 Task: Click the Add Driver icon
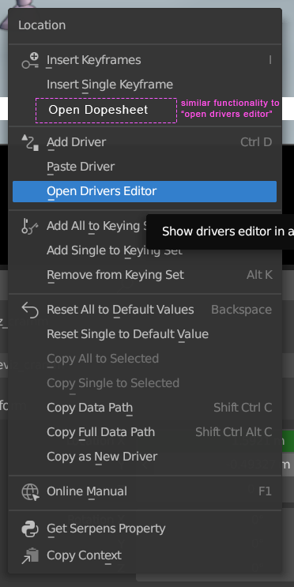(x=30, y=143)
